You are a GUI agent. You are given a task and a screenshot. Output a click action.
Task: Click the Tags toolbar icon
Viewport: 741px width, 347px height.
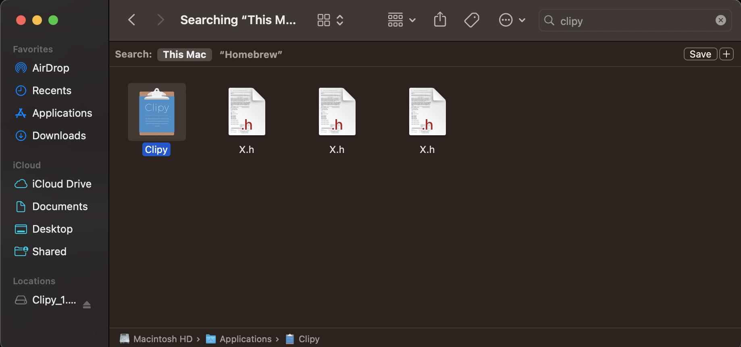coord(472,20)
